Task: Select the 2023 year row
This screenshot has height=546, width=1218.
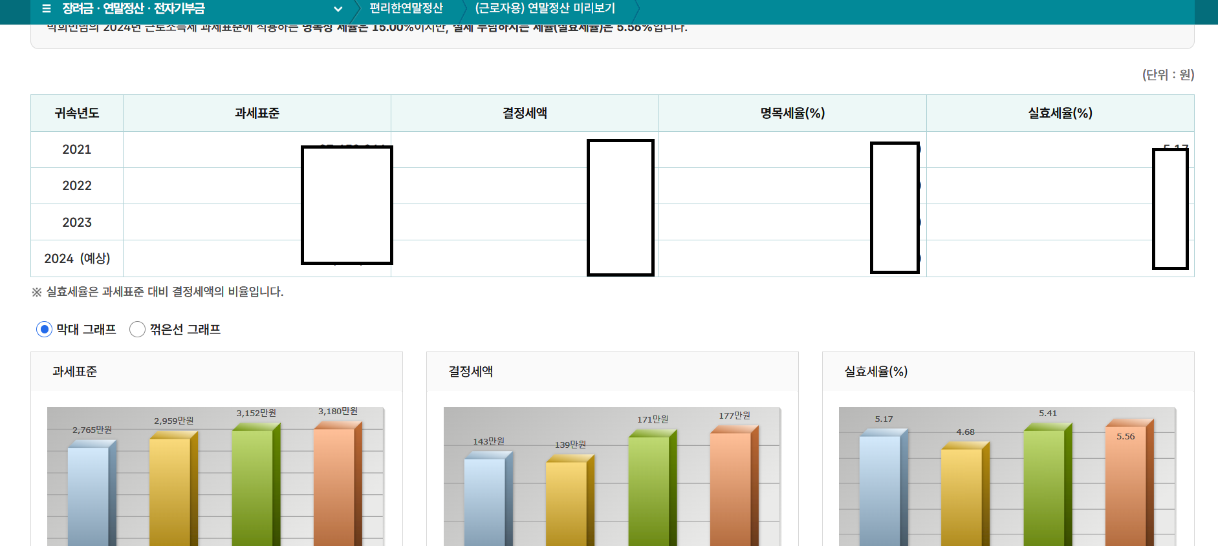Action: pos(612,222)
